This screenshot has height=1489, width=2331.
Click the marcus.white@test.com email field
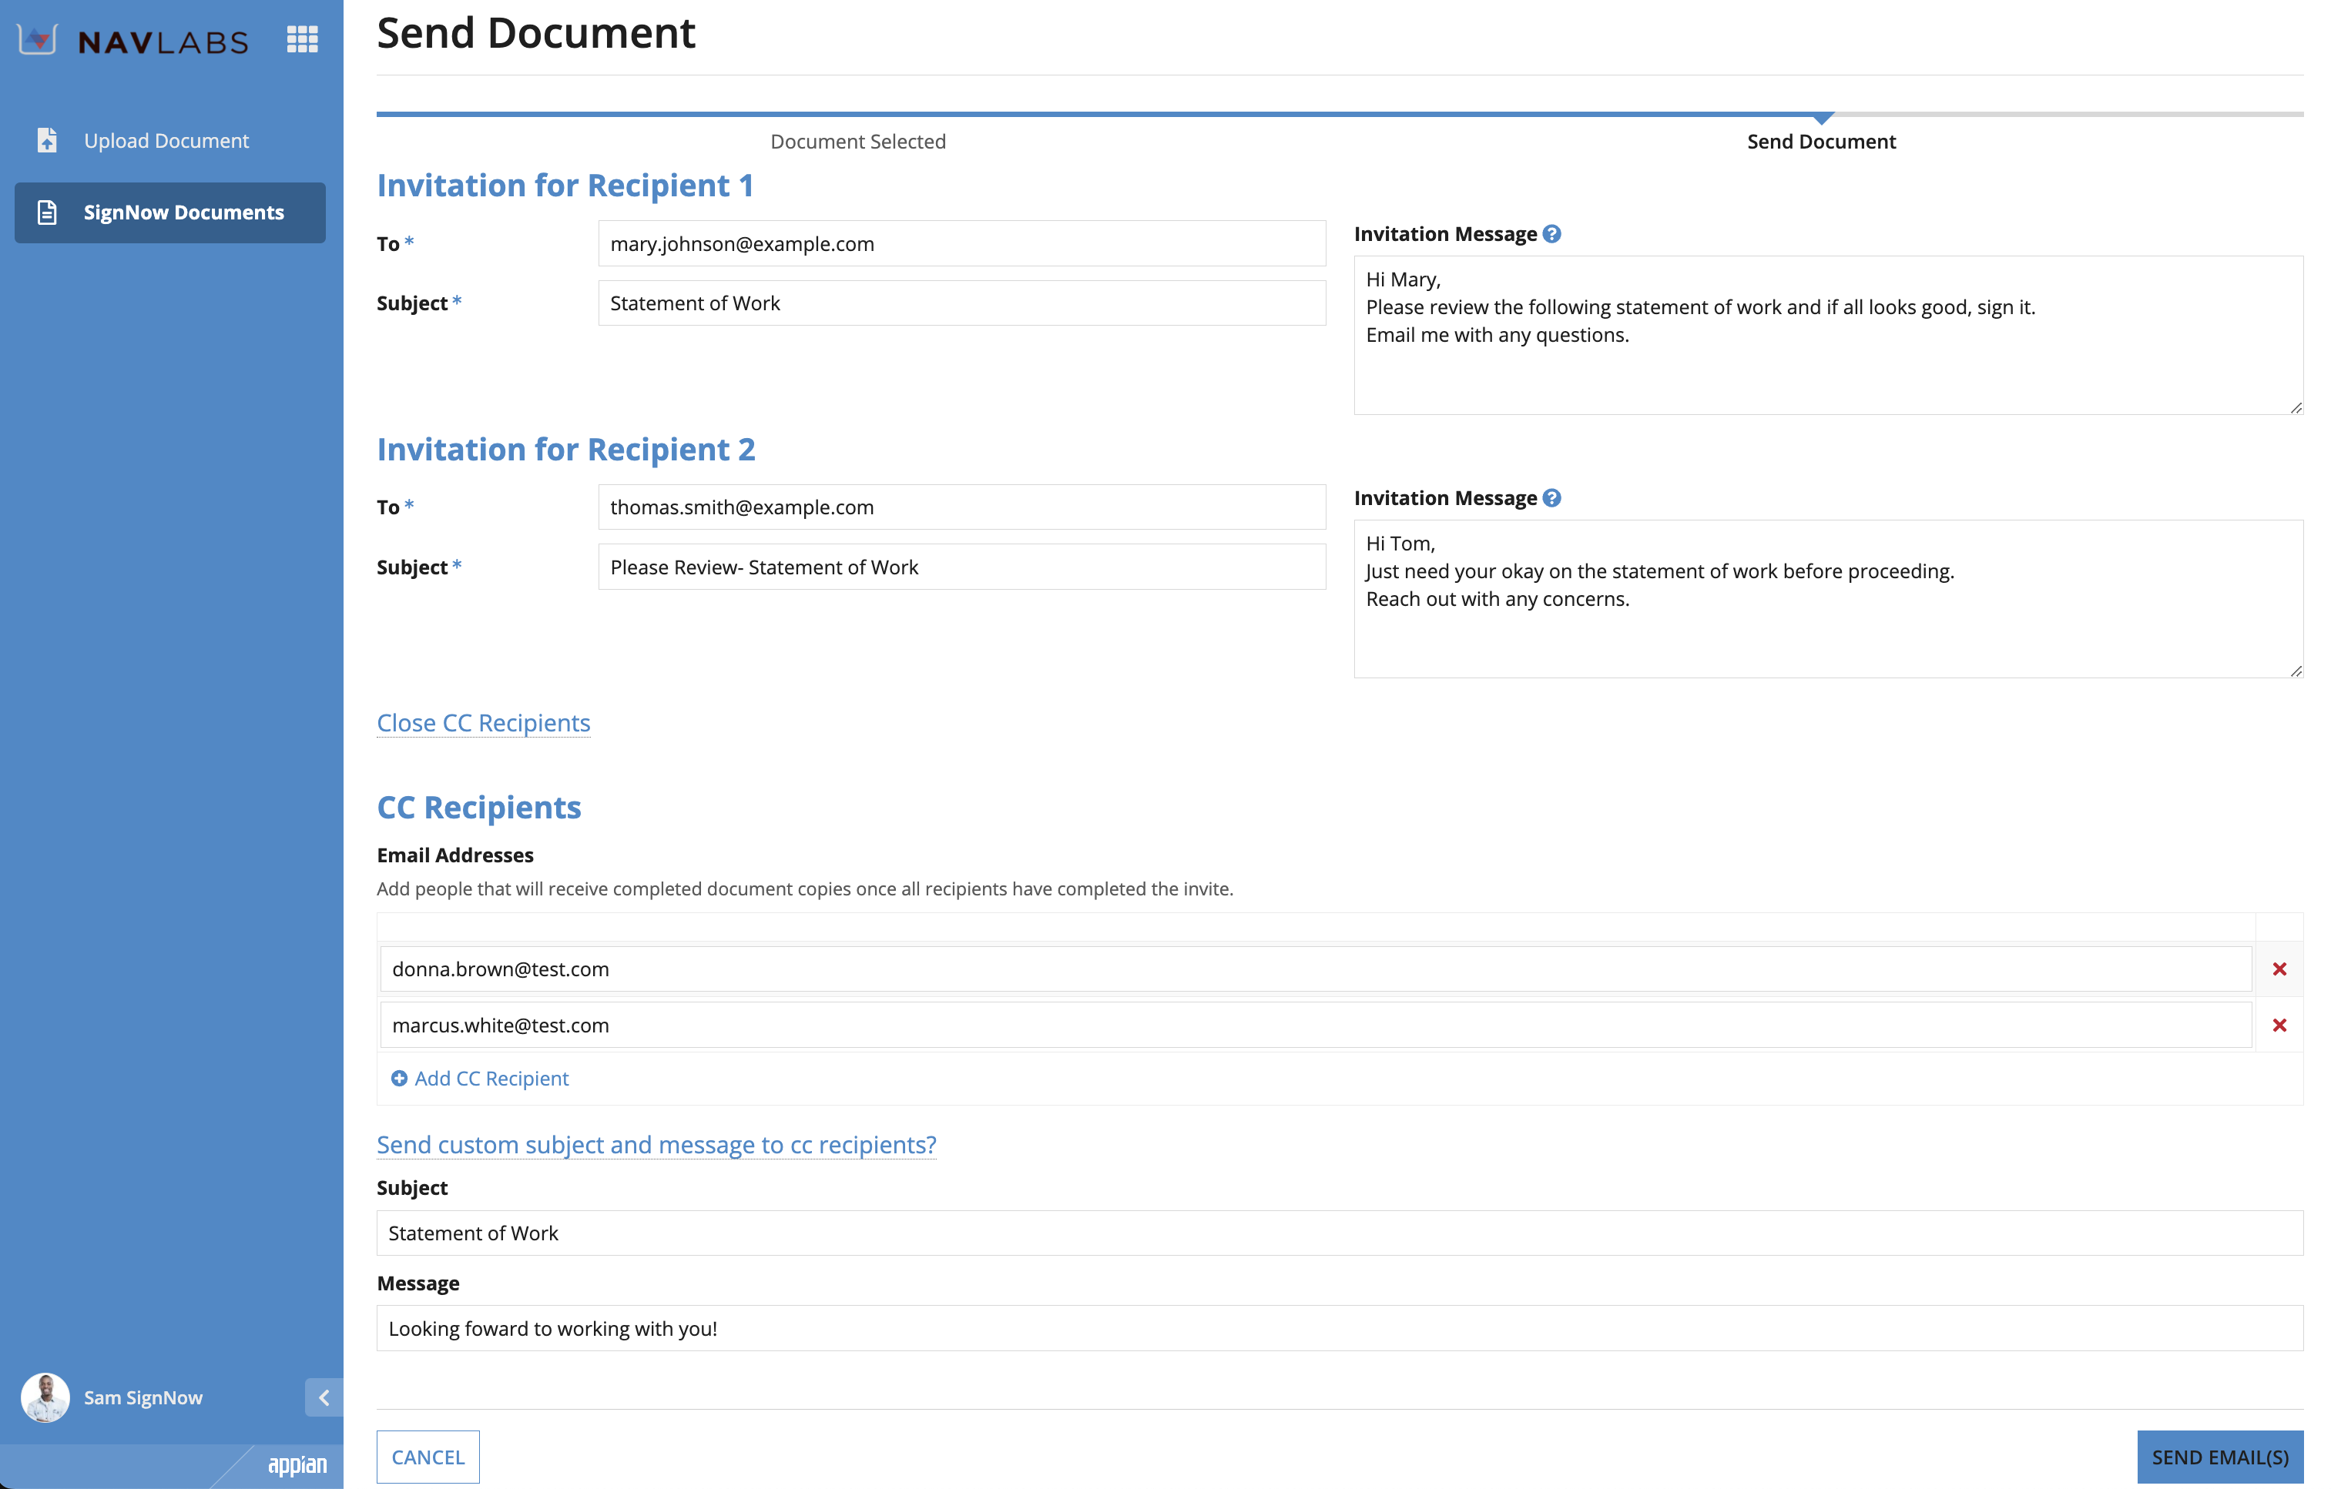[1316, 1026]
